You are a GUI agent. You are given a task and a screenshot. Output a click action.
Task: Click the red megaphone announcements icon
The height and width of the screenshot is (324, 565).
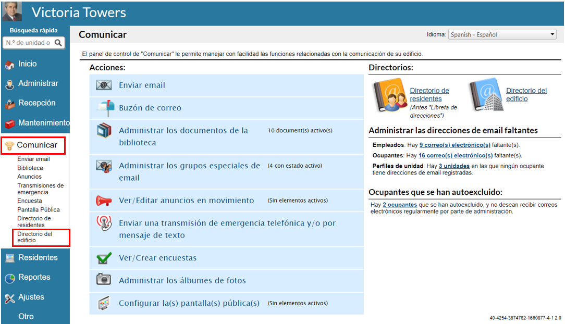pos(104,201)
